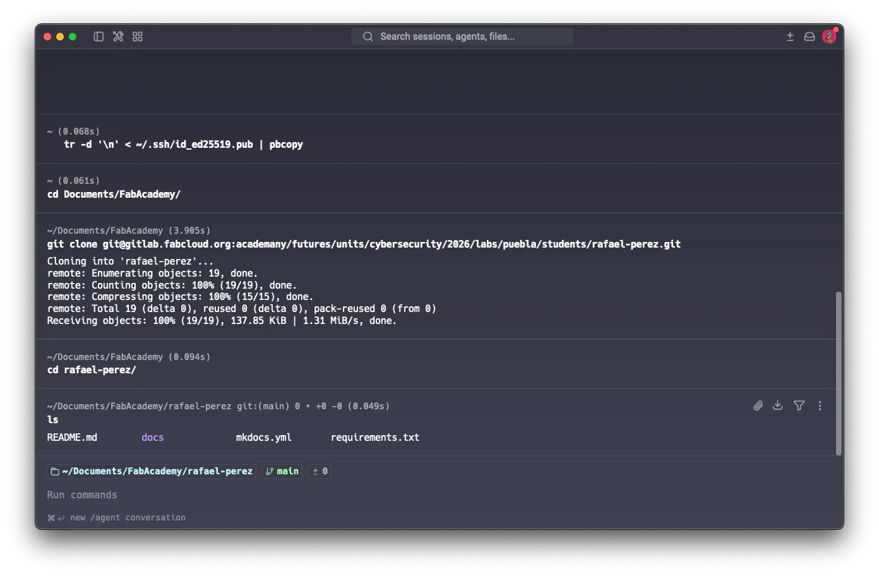Click the ± 0 changes chip

tap(320, 471)
